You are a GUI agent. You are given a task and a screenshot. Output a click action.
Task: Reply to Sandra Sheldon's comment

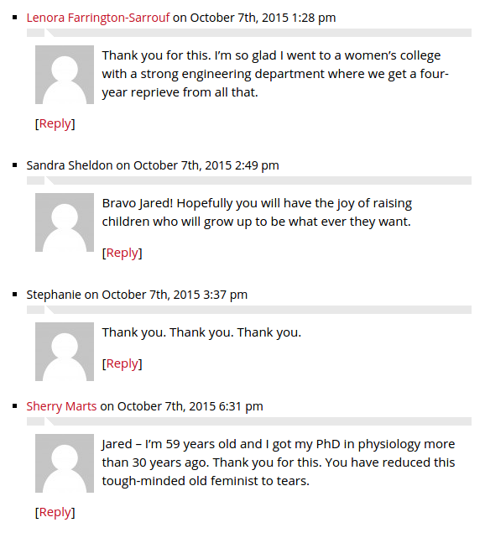tap(123, 253)
